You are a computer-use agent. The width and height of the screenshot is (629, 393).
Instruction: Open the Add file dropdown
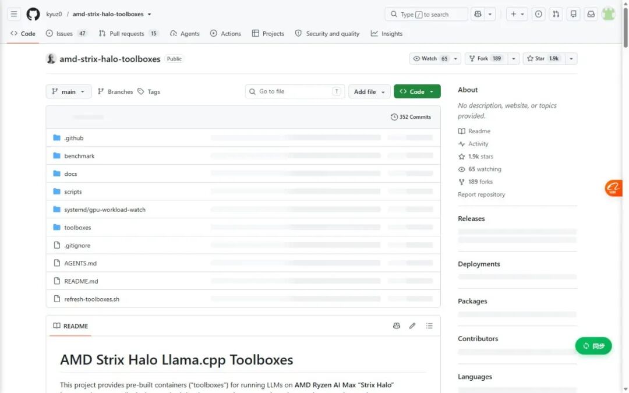(x=369, y=91)
